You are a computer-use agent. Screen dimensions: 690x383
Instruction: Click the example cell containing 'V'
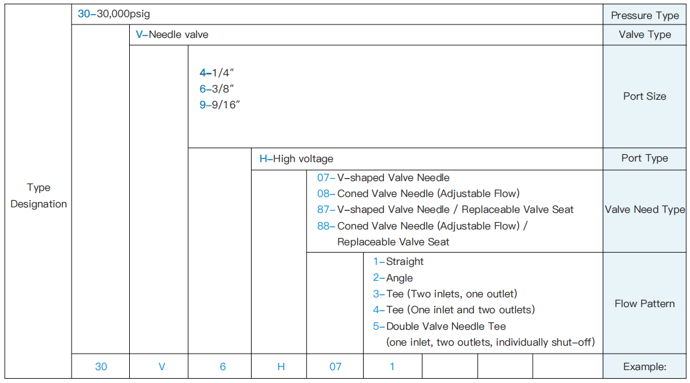coord(162,367)
